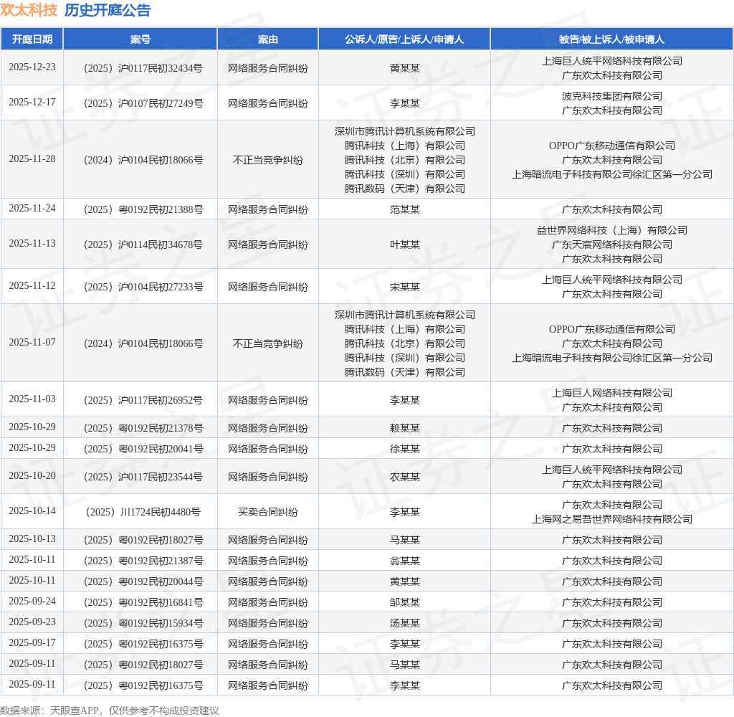The width and height of the screenshot is (734, 717).
Task: Click case number (2025)沪0117民初23544号
Action: (143, 478)
